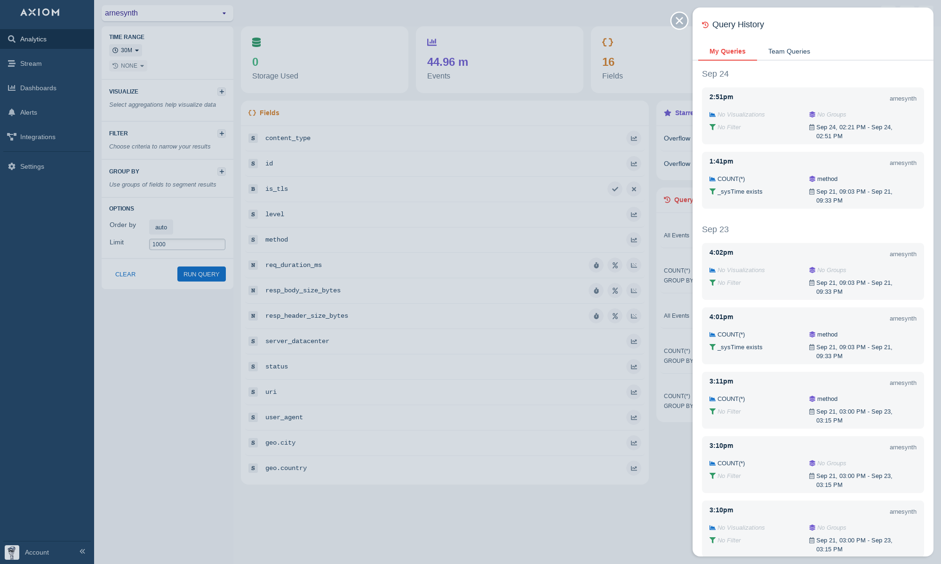
Task: Open the 2:51pm query history entry
Action: (x=813, y=116)
